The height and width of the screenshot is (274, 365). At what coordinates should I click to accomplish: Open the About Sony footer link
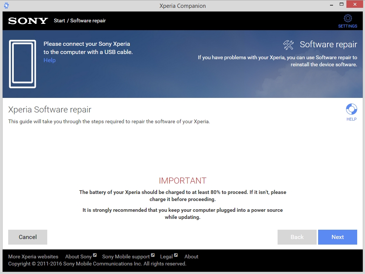(x=78, y=257)
